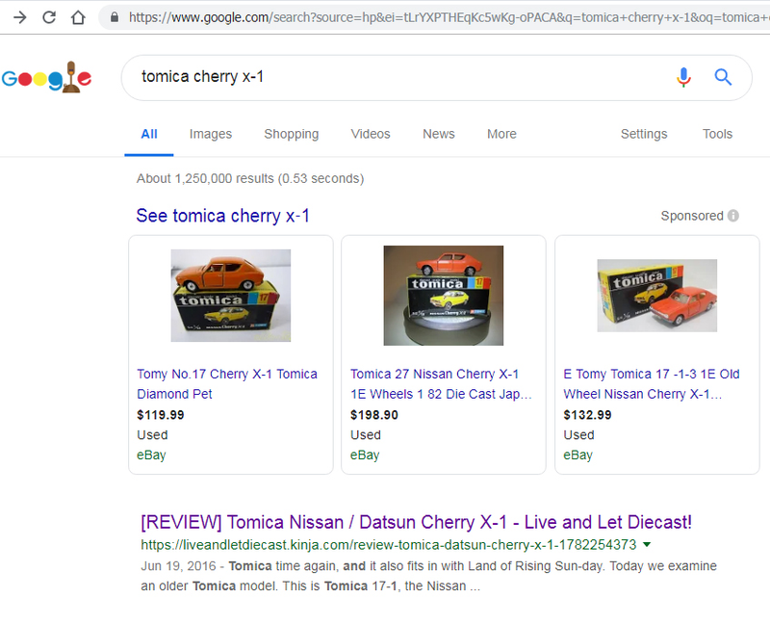Click the blue search magnifier icon
This screenshot has width=770, height=624.
pos(723,77)
